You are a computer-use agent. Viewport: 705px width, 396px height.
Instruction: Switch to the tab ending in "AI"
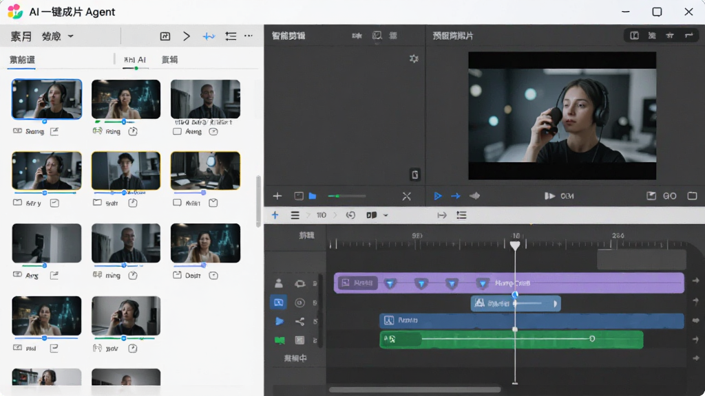(x=135, y=60)
